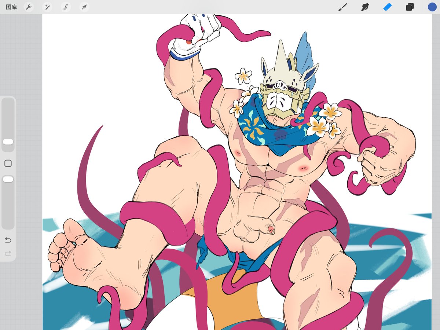This screenshot has height=330, width=440.
Task: Click the brush opacity slider handle
Action: pyautogui.click(x=8, y=179)
